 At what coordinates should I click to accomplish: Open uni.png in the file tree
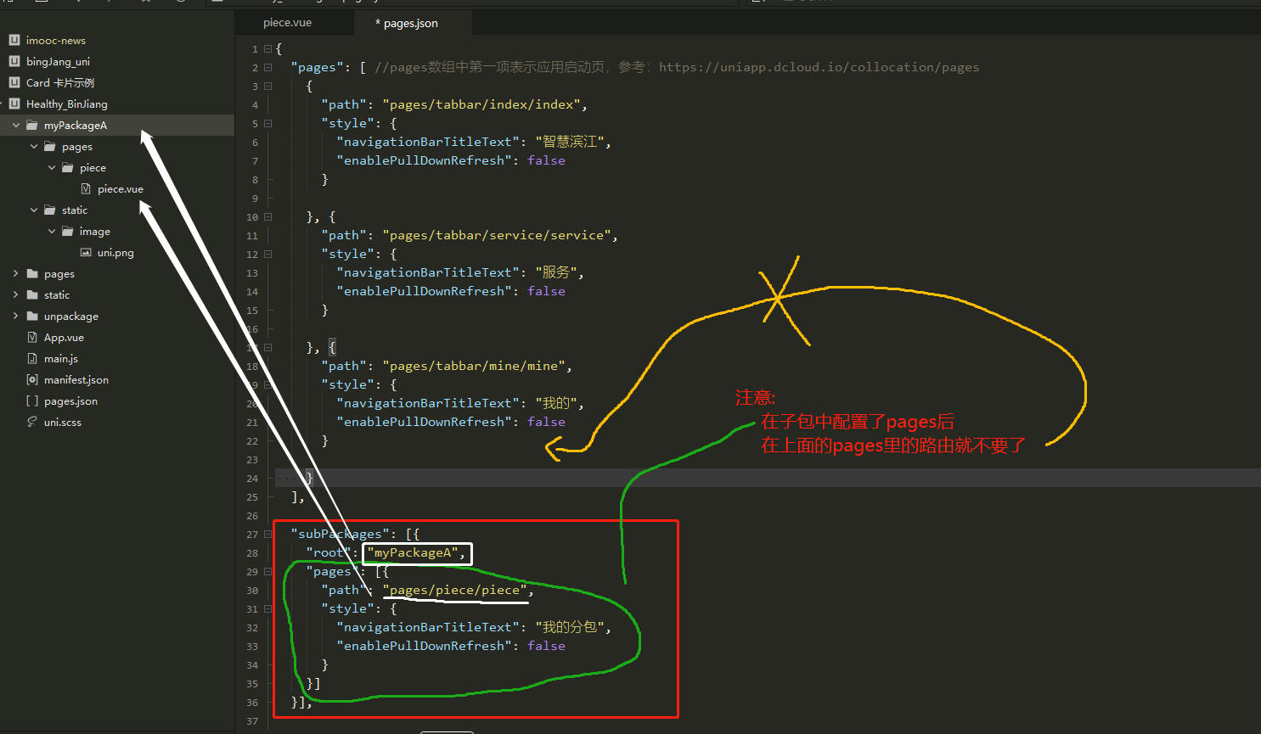tap(115, 253)
